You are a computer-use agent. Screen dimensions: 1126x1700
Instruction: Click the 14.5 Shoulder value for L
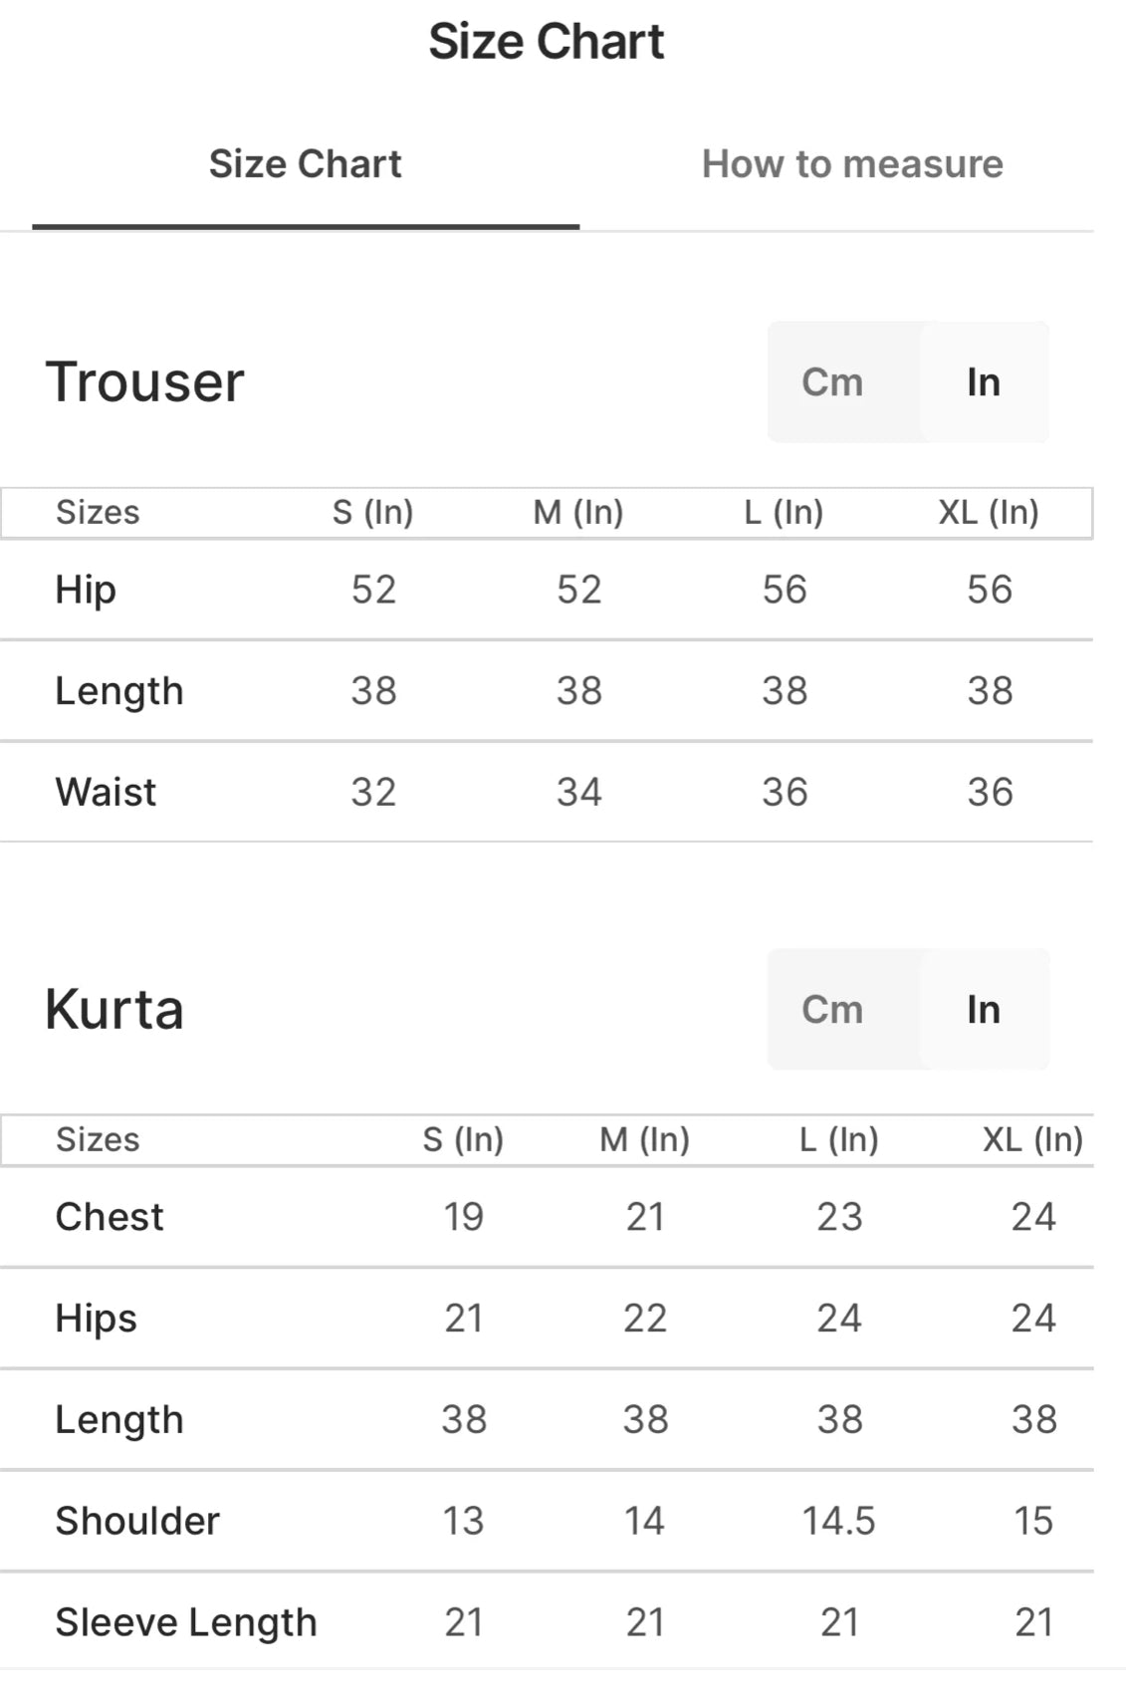tap(838, 1522)
